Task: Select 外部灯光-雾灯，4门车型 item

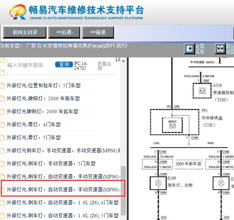Action: [34, 124]
